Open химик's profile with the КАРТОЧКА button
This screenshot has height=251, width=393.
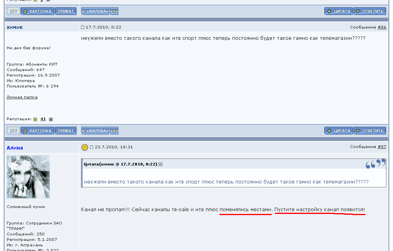(x=37, y=131)
